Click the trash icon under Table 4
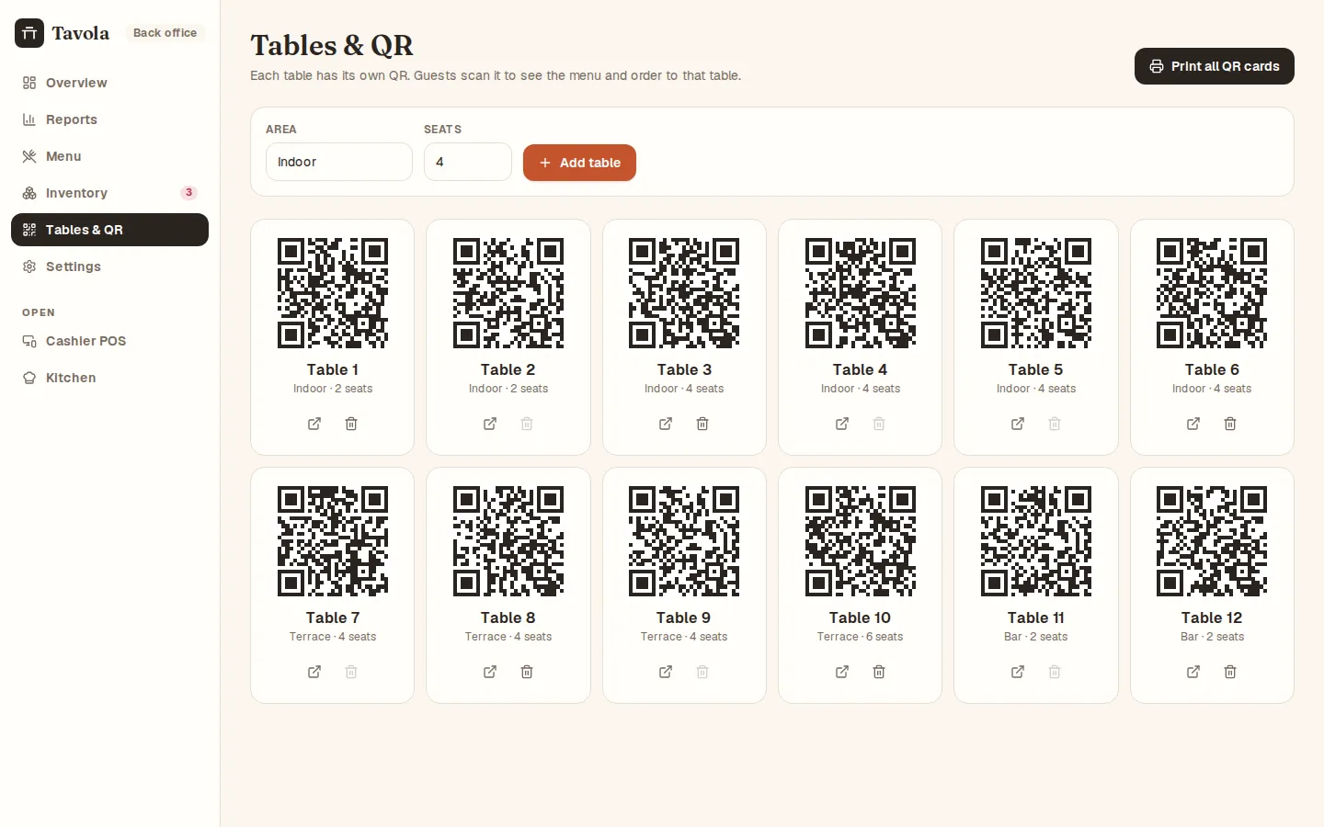This screenshot has height=827, width=1324. click(x=879, y=424)
